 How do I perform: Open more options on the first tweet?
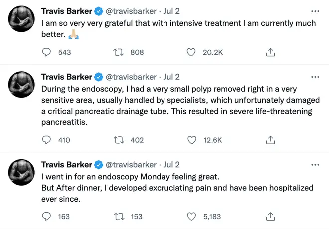pyautogui.click(x=315, y=11)
